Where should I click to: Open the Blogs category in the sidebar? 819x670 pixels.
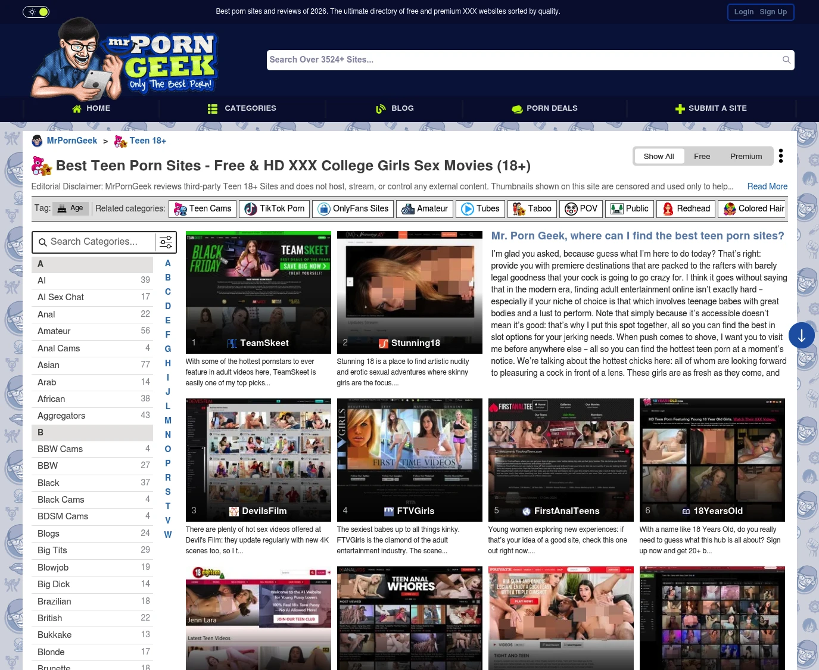(92, 534)
